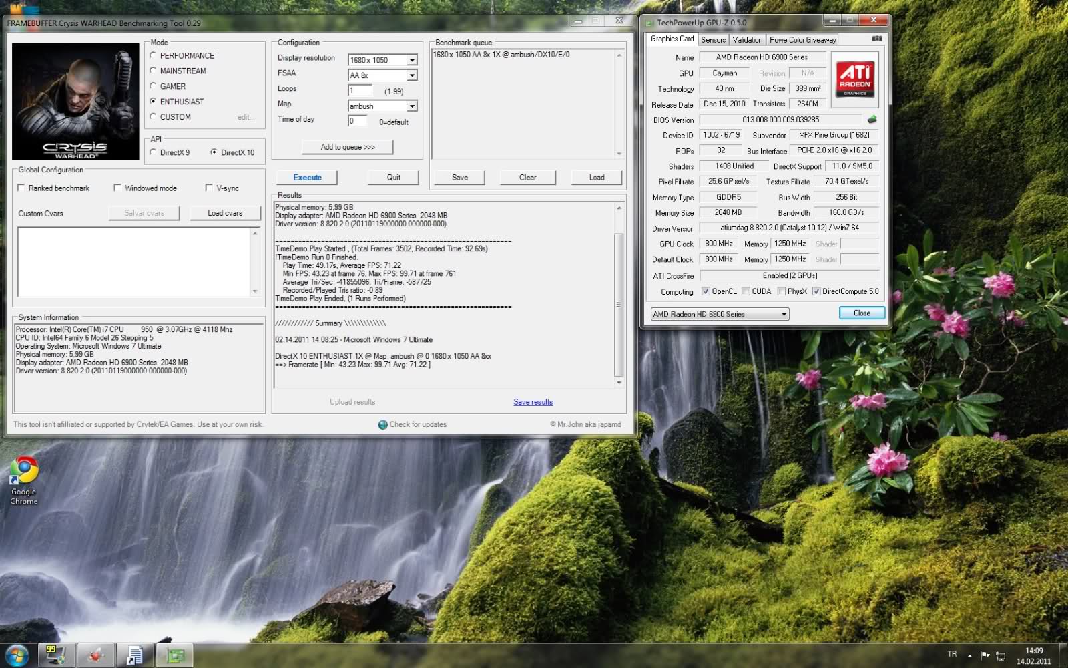Viewport: 1068px width, 668px height.
Task: Toggle DirectCompute 5.0 checkbox
Action: tap(816, 291)
